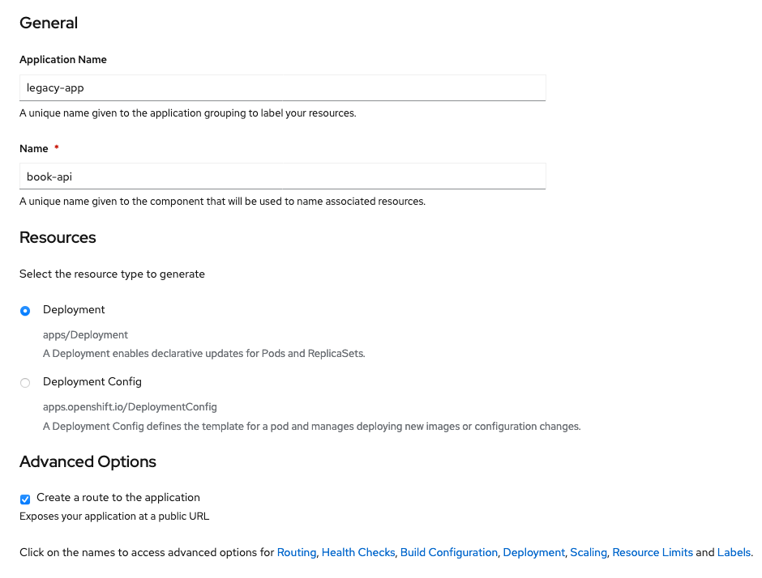This screenshot has height=578, width=762.
Task: Open Scaling configuration options
Action: coord(589,552)
